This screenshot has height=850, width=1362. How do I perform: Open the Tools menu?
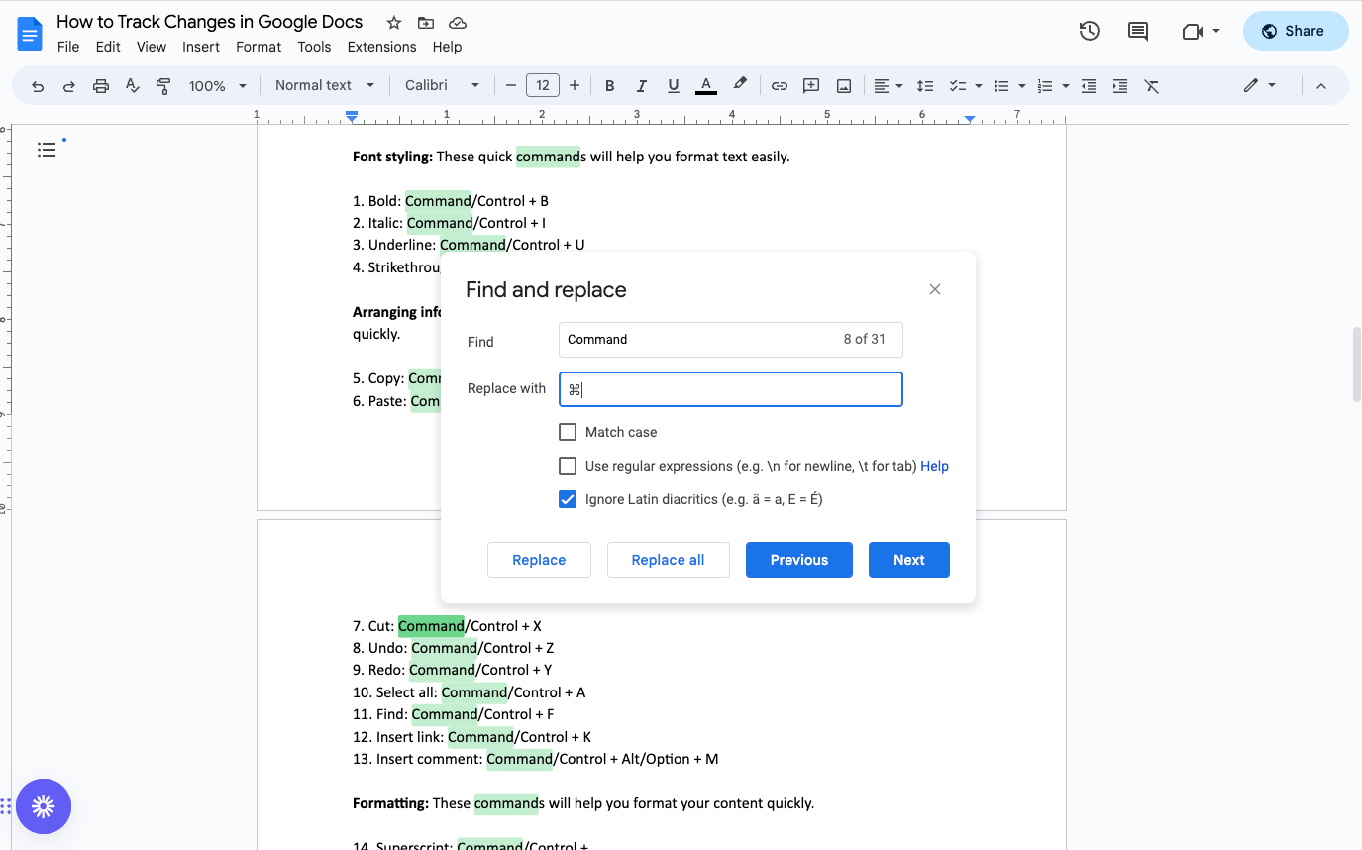tap(314, 47)
